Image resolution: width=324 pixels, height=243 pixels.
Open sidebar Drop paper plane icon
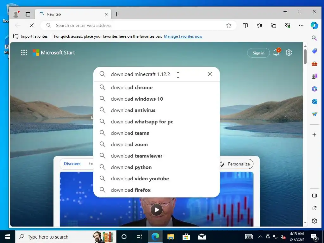(x=314, y=114)
